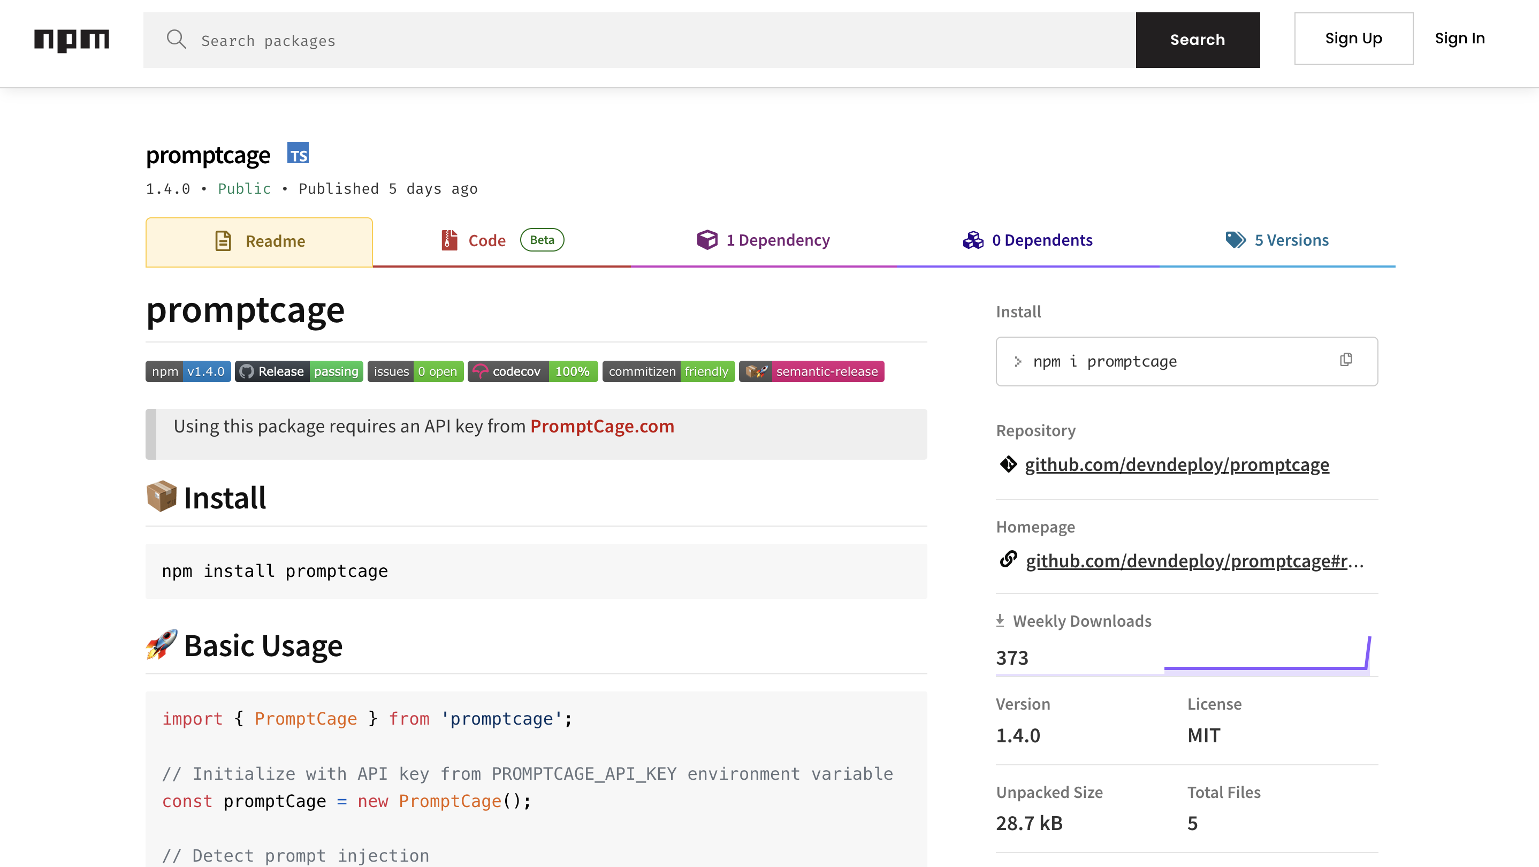Screen dimensions: 1539x867
Task: Focus the Search packages input field
Action: tap(657, 41)
